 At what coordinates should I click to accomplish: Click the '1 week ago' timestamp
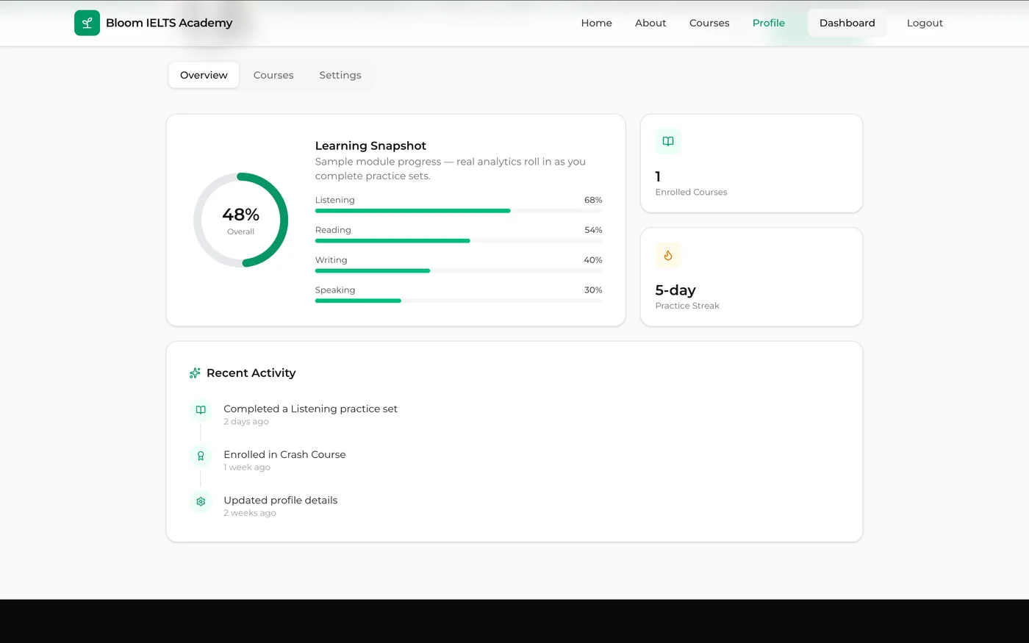[x=247, y=467]
